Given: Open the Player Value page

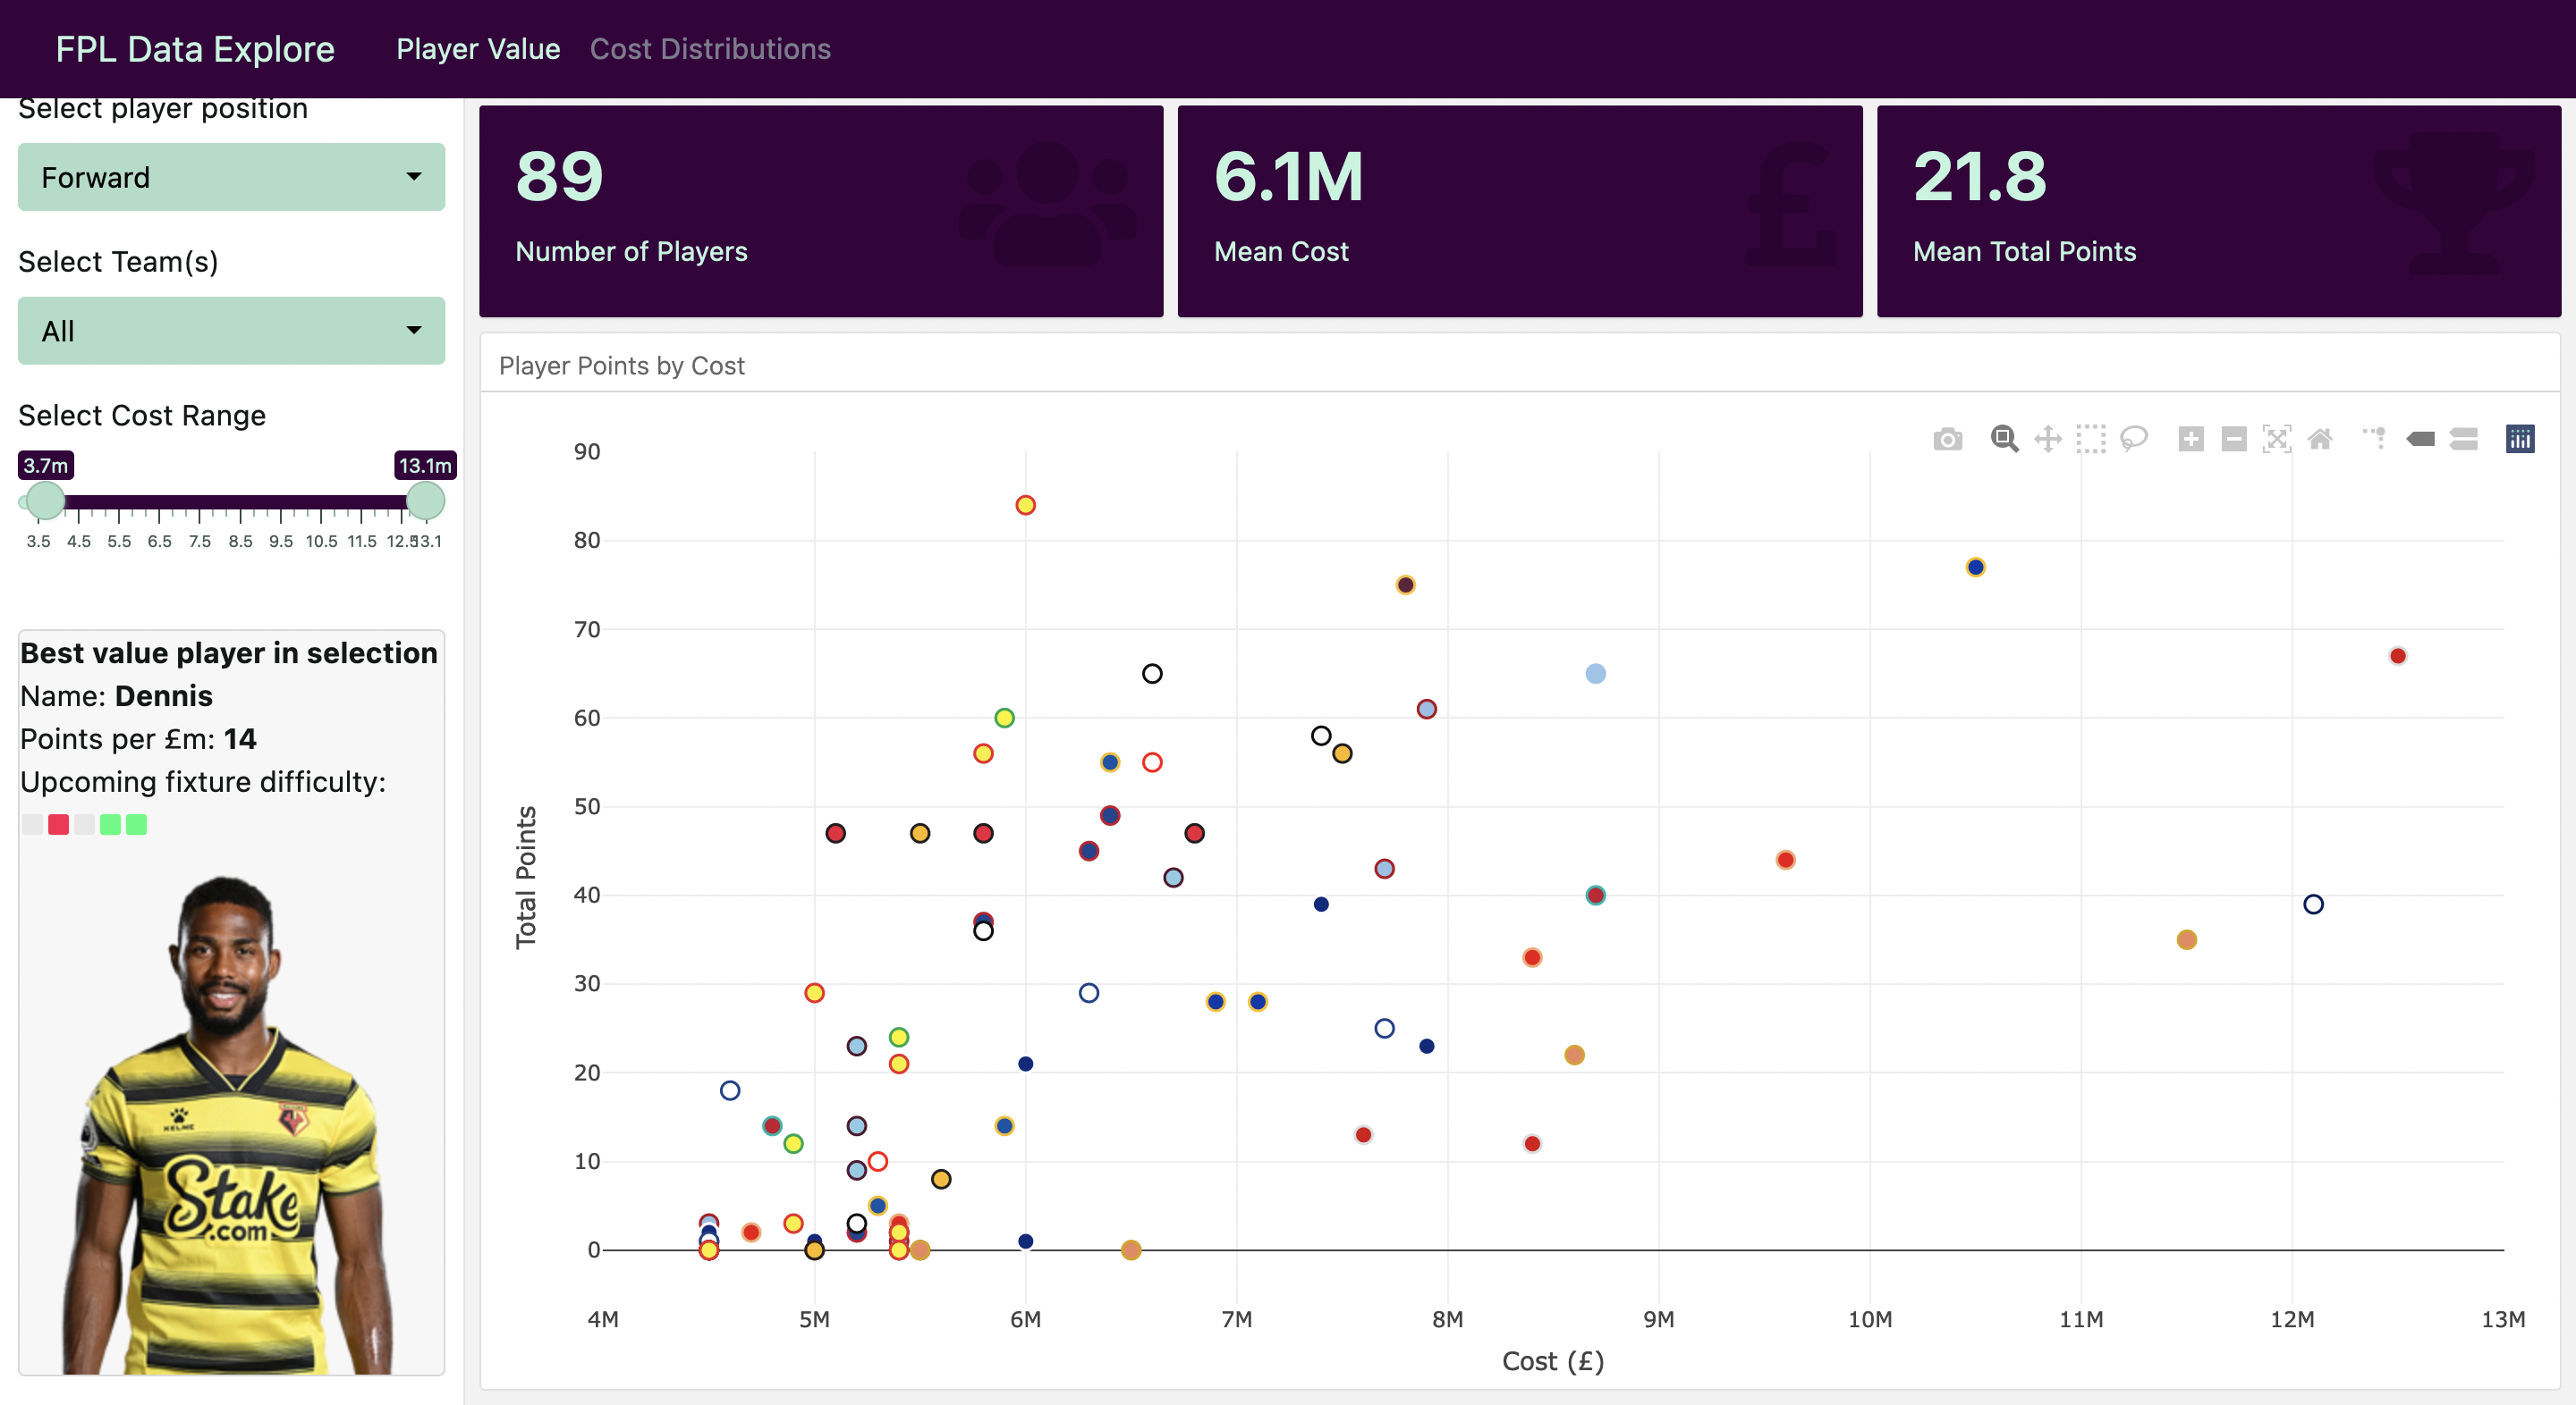Looking at the screenshot, I should [x=478, y=48].
